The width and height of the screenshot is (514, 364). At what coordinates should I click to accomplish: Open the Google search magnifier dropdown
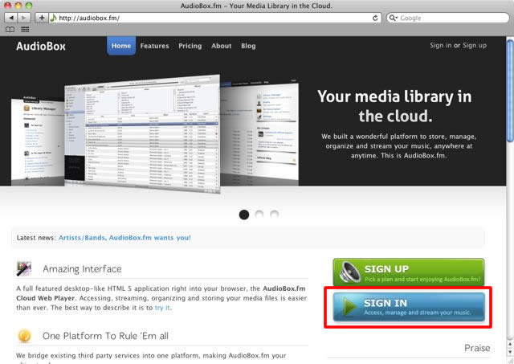point(393,18)
